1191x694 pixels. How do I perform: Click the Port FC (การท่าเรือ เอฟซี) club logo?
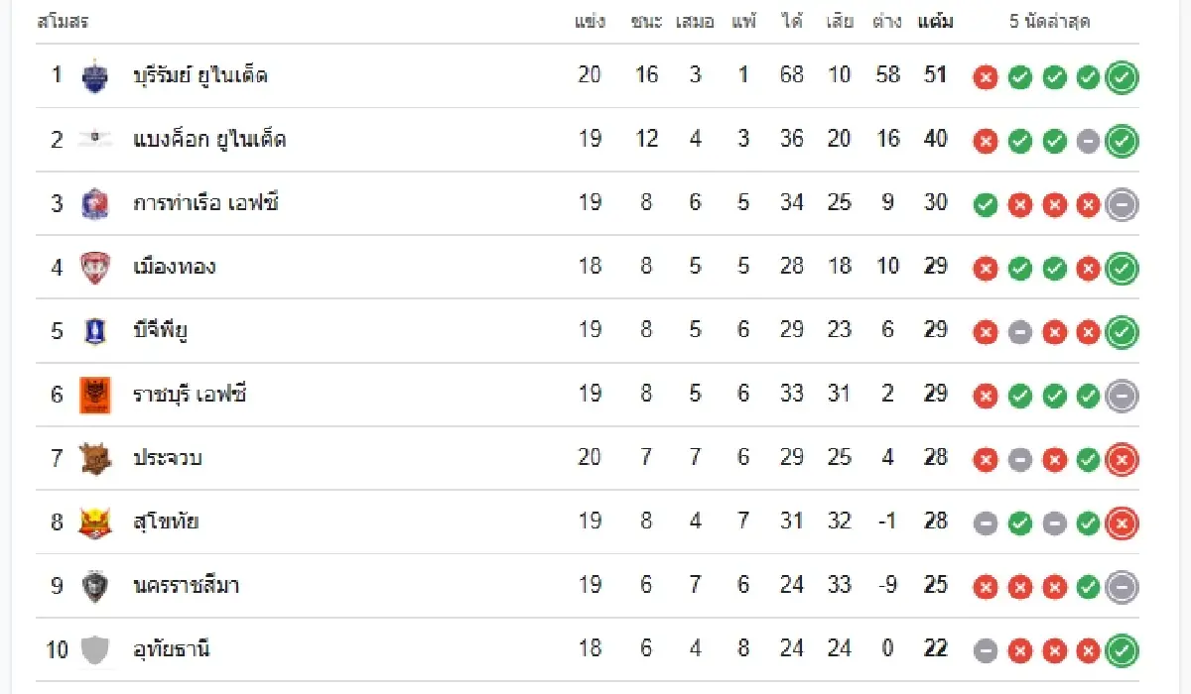[x=94, y=203]
